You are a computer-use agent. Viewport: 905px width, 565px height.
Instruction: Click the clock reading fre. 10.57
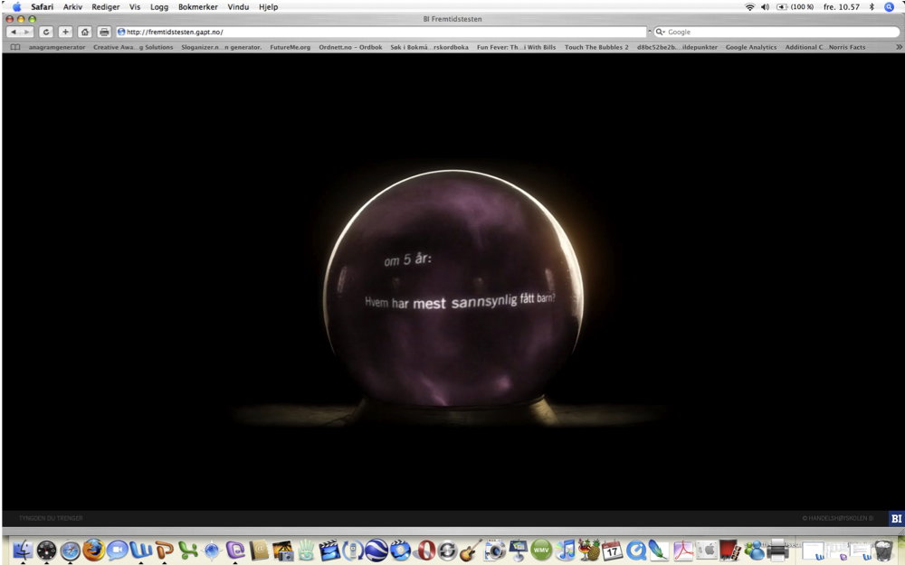pyautogui.click(x=841, y=7)
